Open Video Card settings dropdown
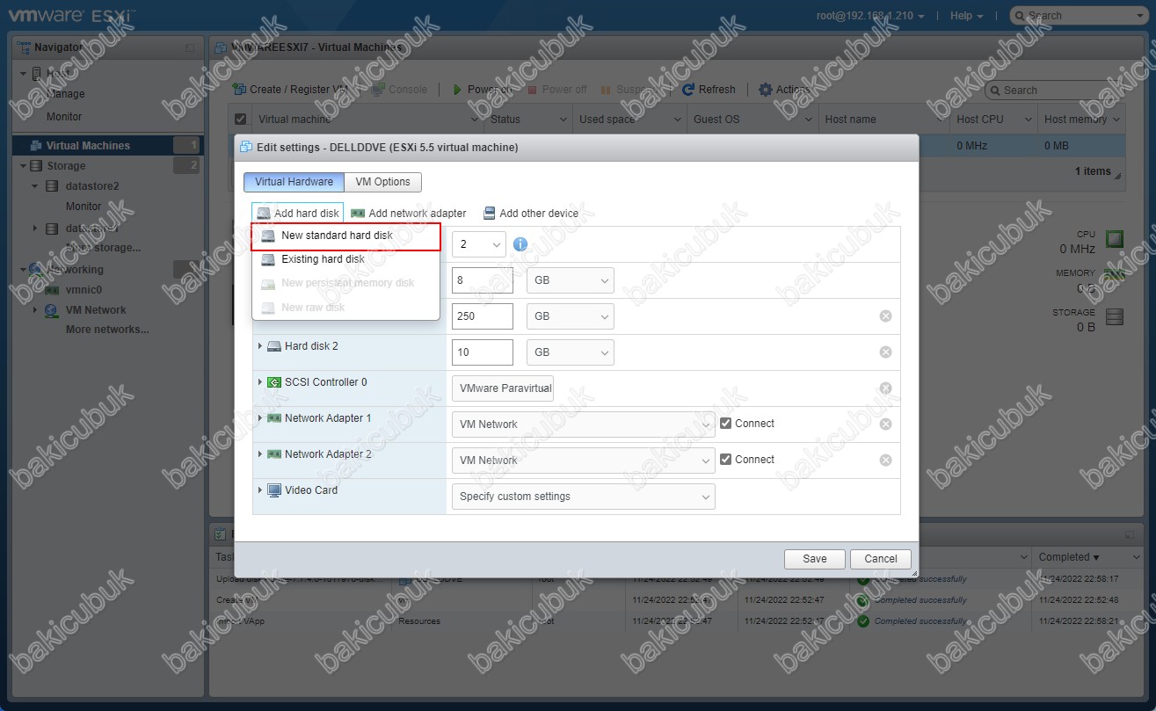The width and height of the screenshot is (1156, 711). [584, 497]
